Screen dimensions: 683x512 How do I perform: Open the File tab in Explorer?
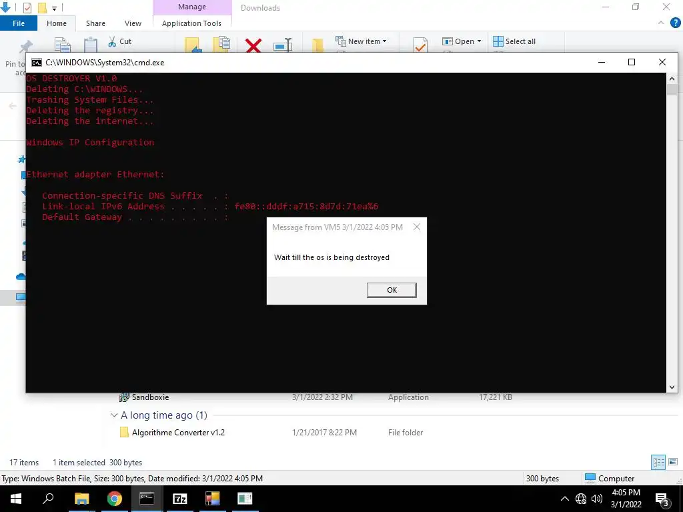point(18,23)
